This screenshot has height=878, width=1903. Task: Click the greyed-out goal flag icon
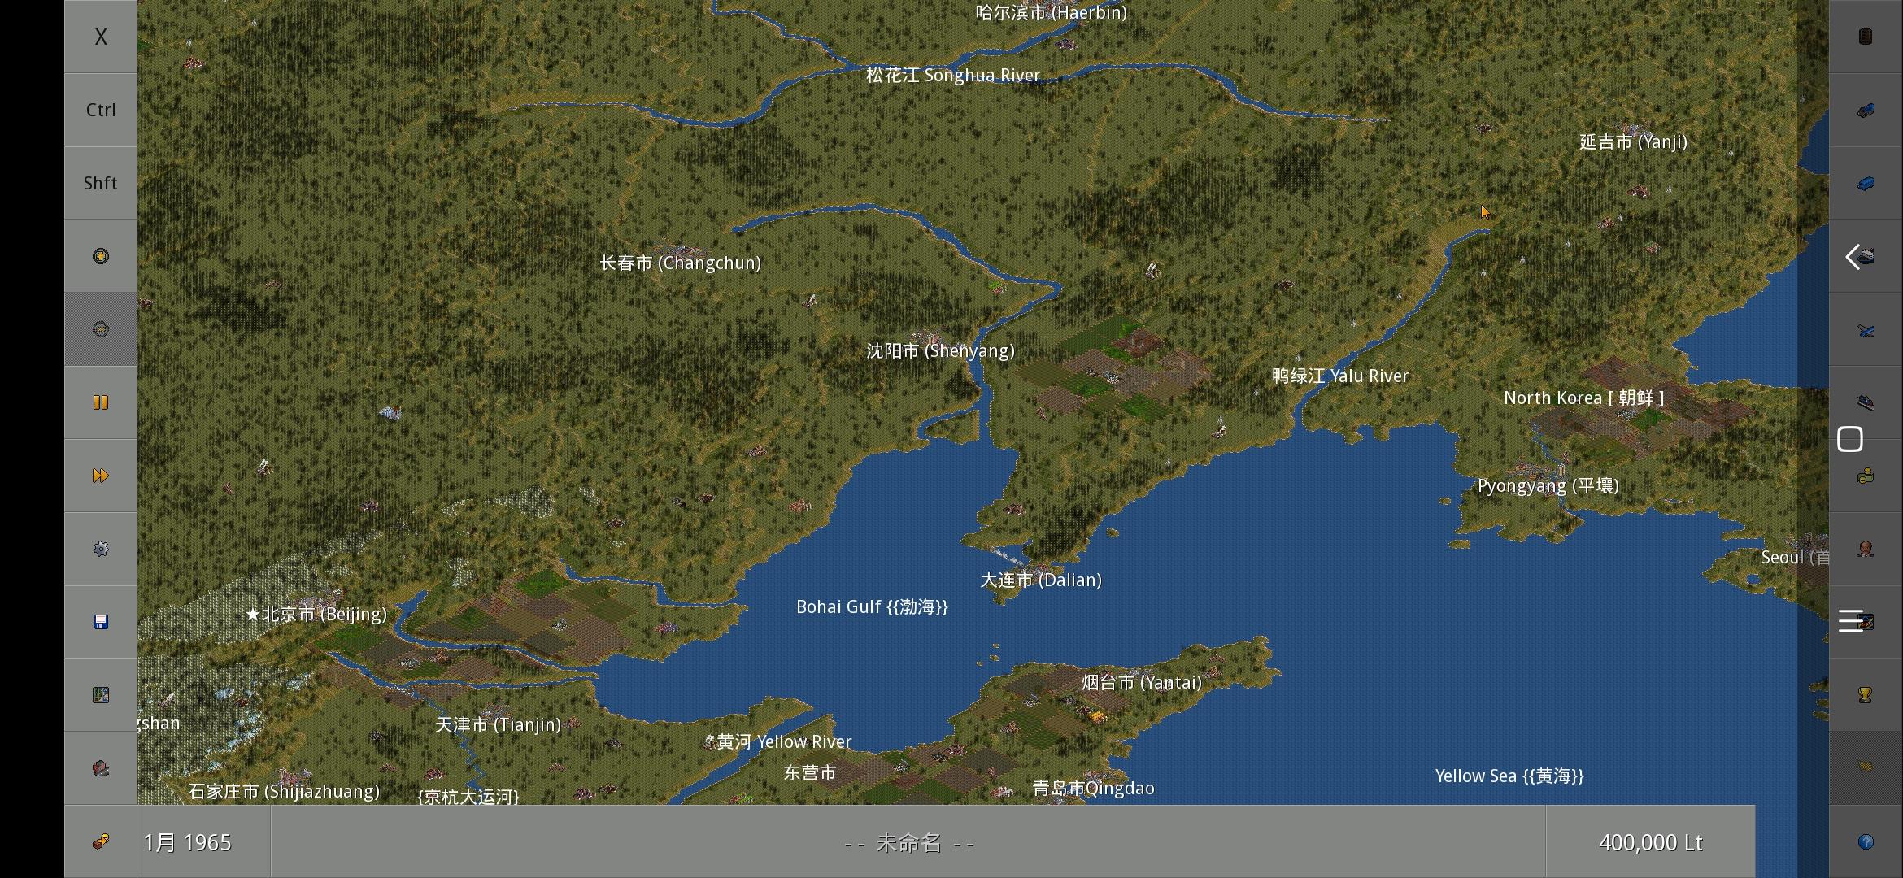click(x=1866, y=768)
